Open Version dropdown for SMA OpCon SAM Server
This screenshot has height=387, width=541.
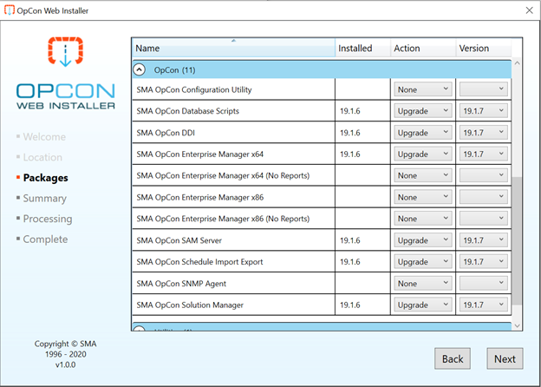click(483, 240)
